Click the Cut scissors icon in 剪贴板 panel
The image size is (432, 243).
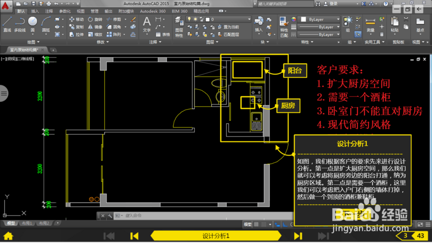(x=406, y=19)
